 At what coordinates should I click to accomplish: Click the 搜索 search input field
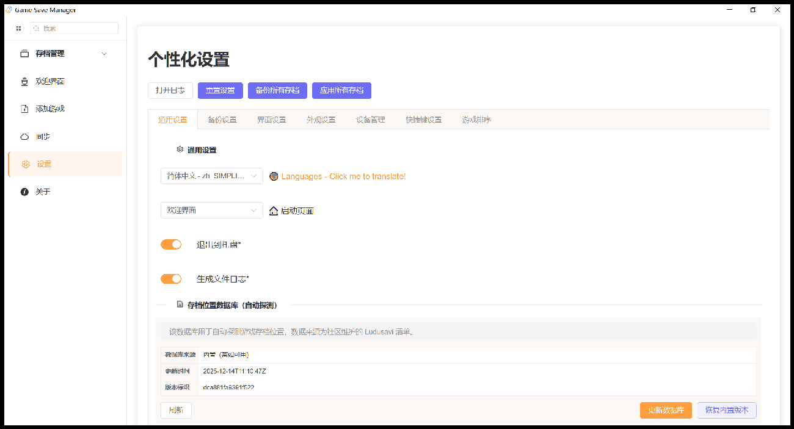[x=74, y=28]
